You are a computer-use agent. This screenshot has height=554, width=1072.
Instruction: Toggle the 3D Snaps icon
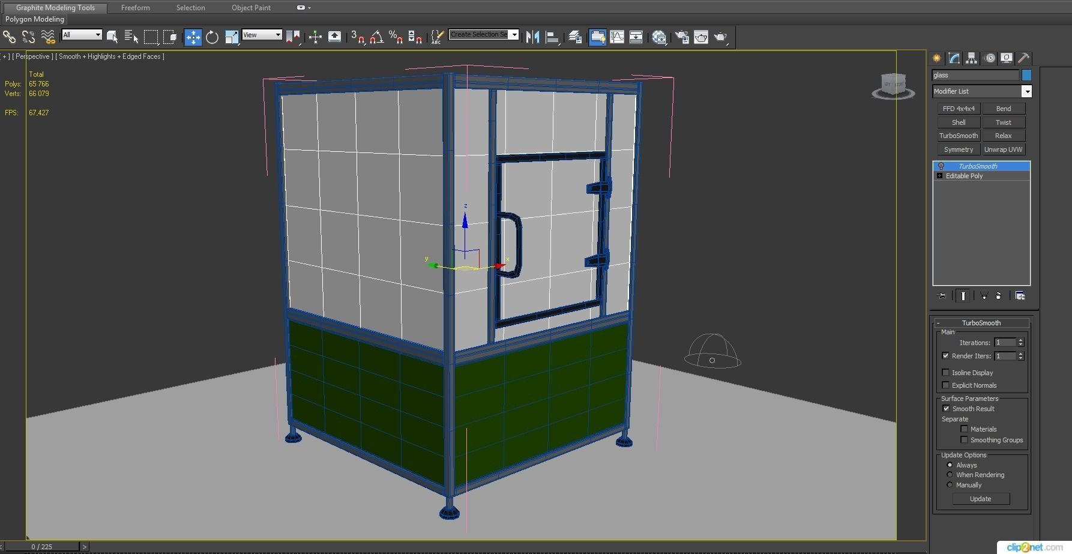click(x=358, y=37)
